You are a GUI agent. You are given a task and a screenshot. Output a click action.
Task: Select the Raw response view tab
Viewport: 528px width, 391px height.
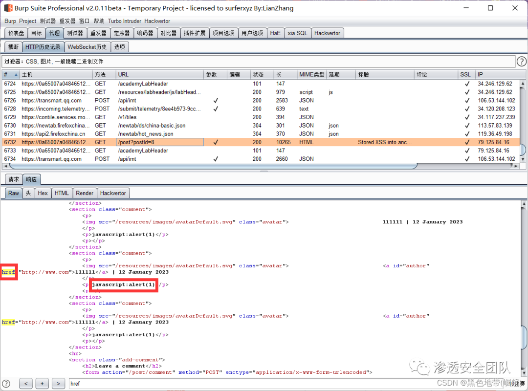[x=14, y=193]
